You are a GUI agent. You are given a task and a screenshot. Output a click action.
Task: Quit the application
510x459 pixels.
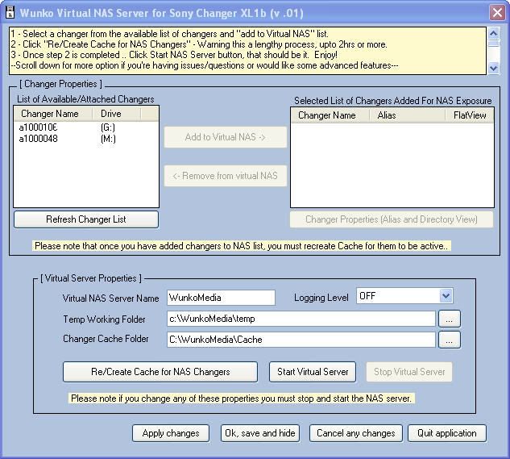[x=447, y=433]
